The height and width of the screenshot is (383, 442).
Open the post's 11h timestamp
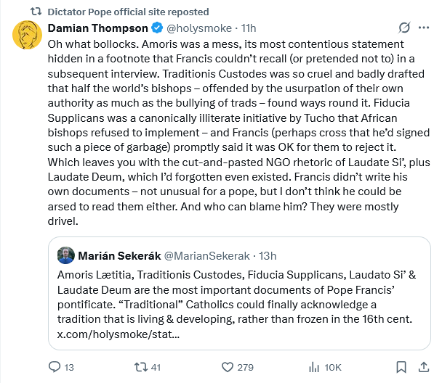coord(249,28)
